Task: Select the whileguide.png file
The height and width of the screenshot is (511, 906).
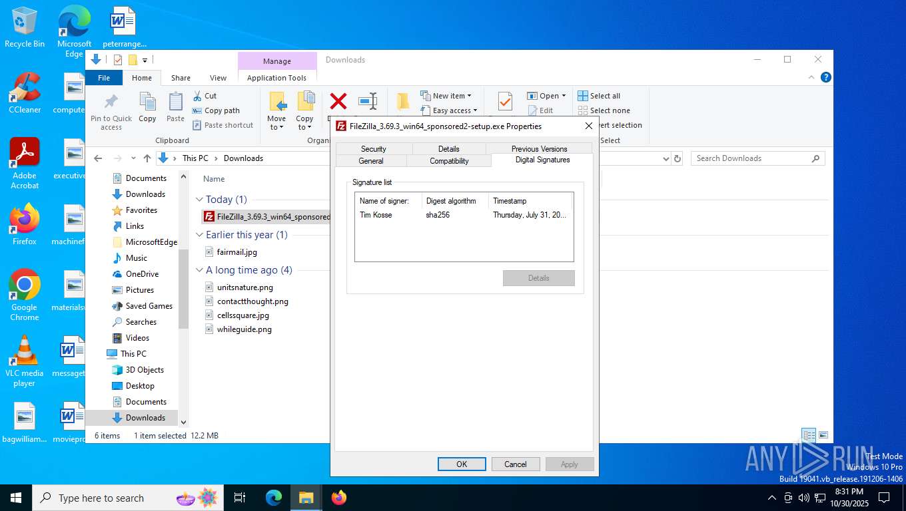Action: (244, 329)
